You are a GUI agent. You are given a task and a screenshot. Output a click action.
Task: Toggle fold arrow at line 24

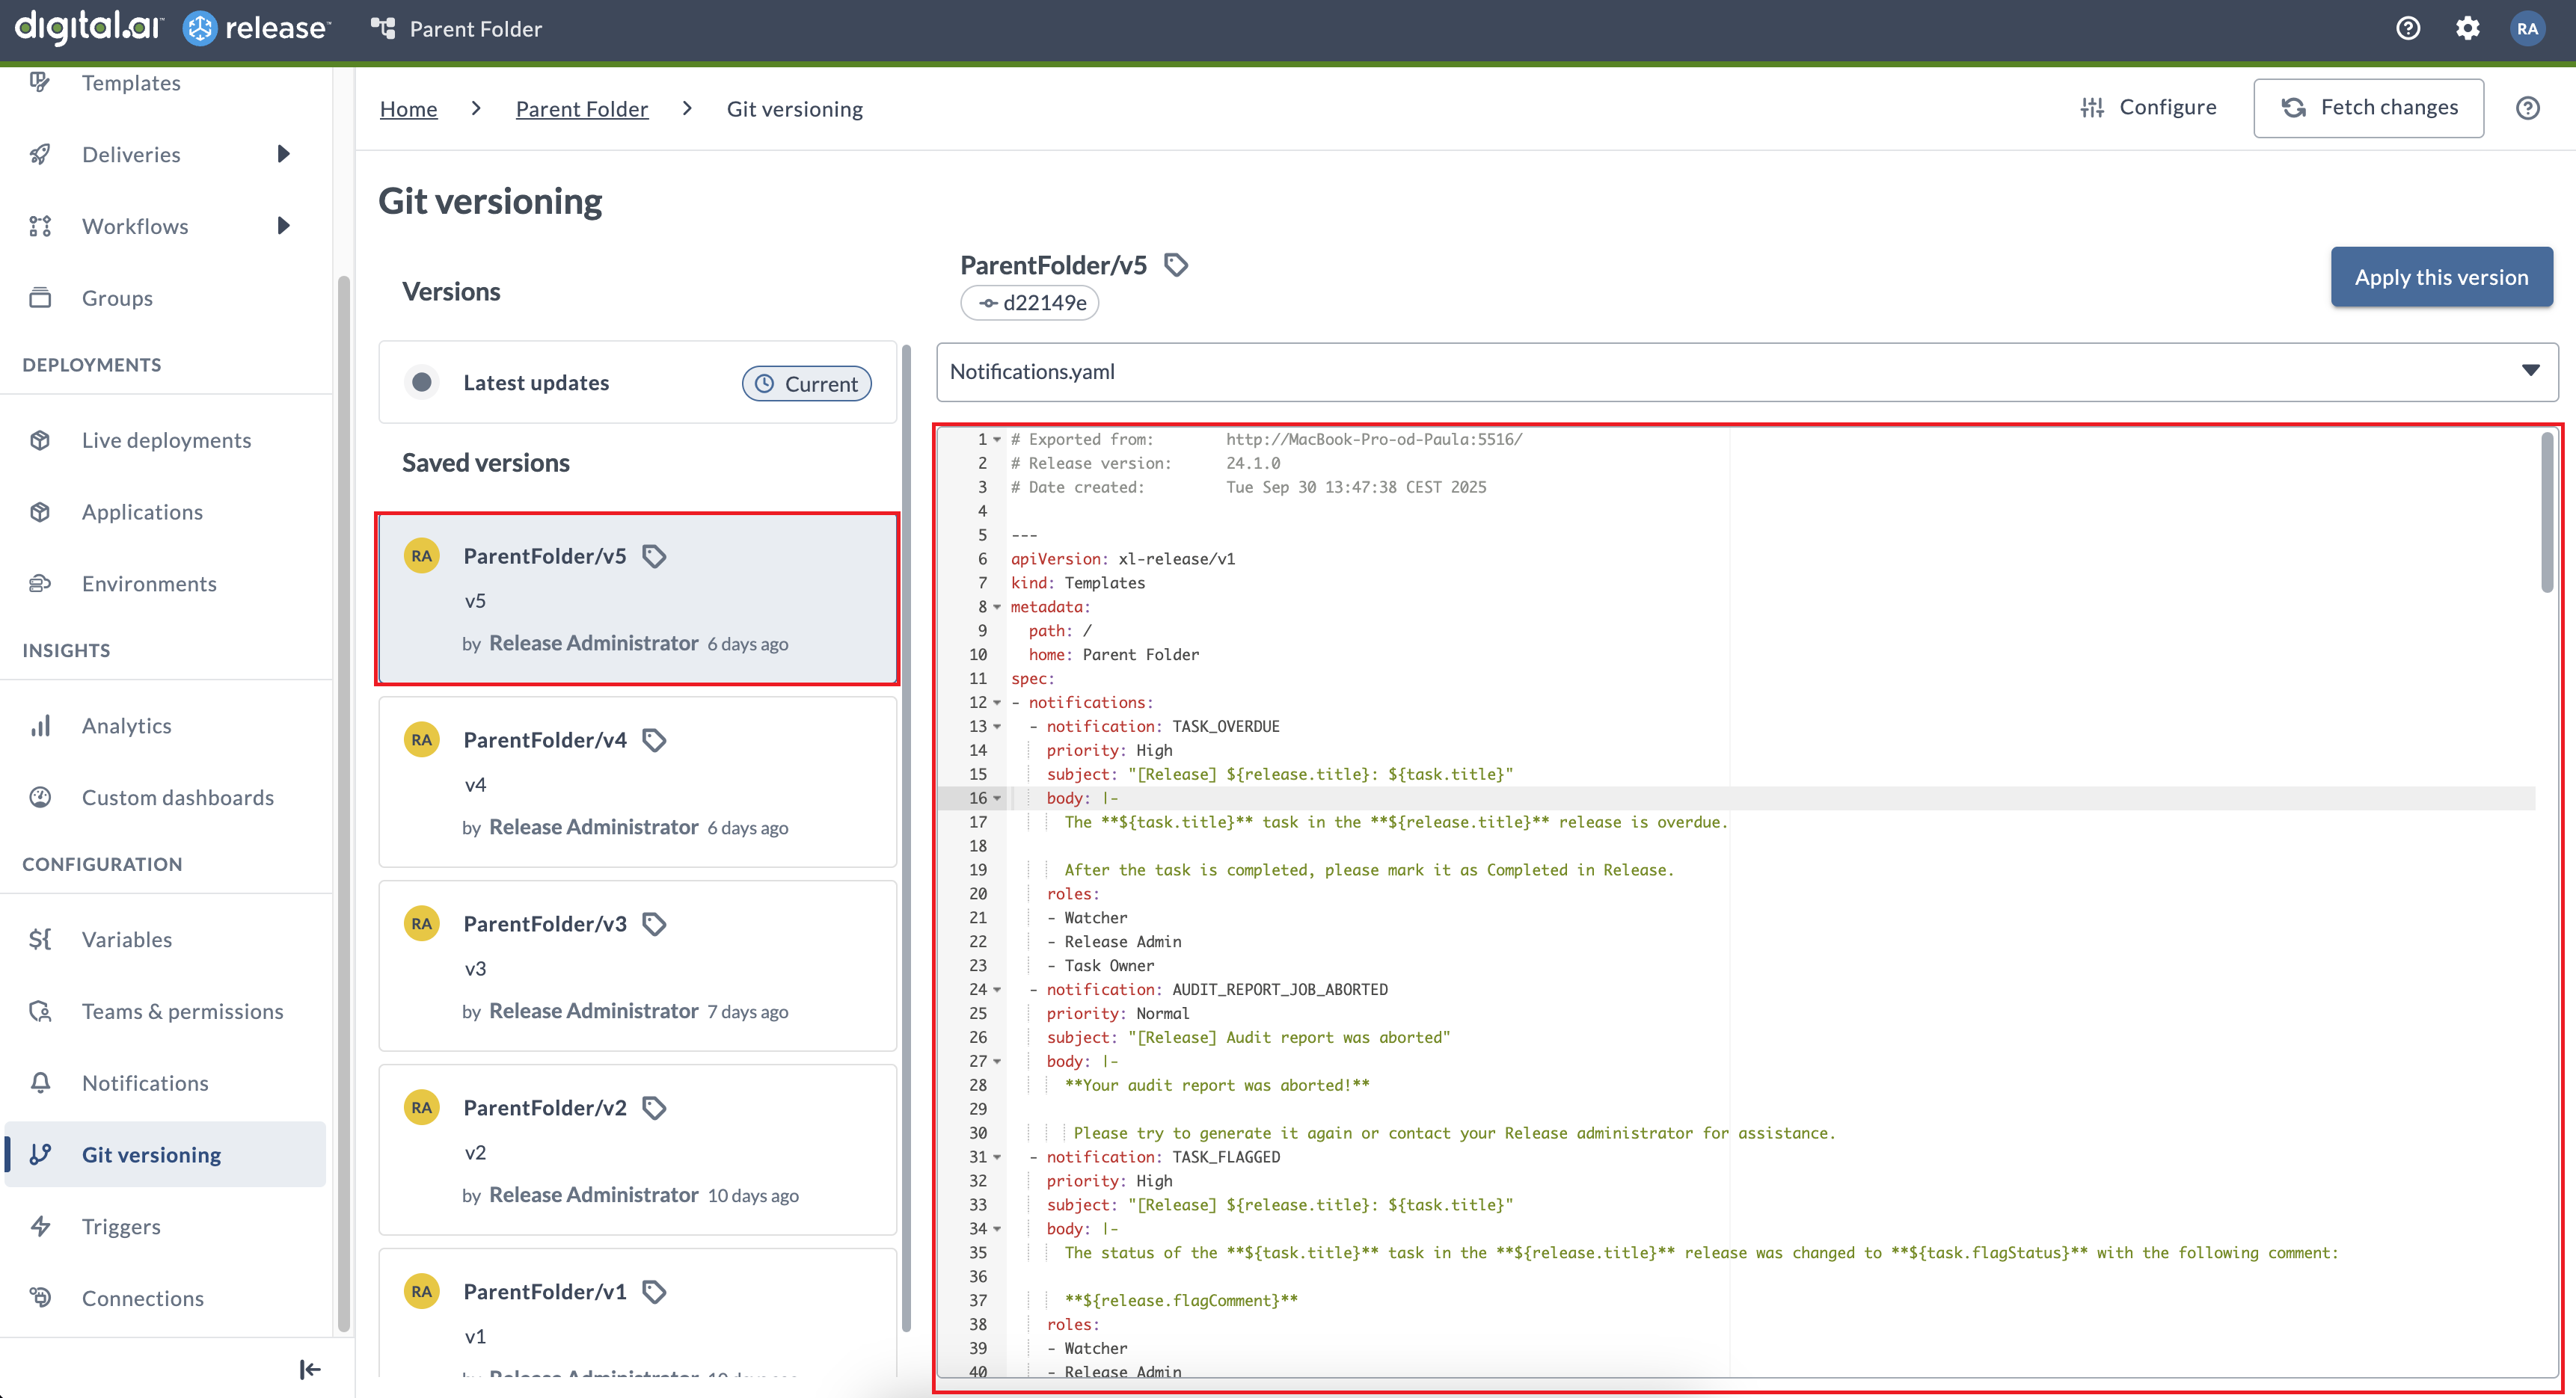pyautogui.click(x=997, y=989)
